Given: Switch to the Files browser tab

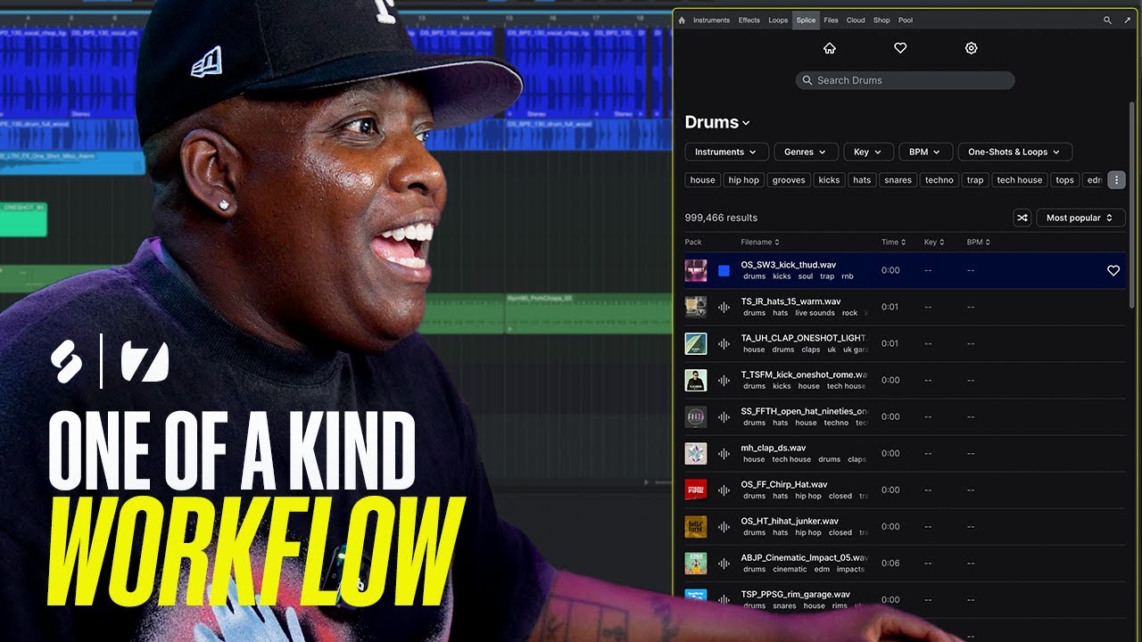Looking at the screenshot, I should pos(832,20).
